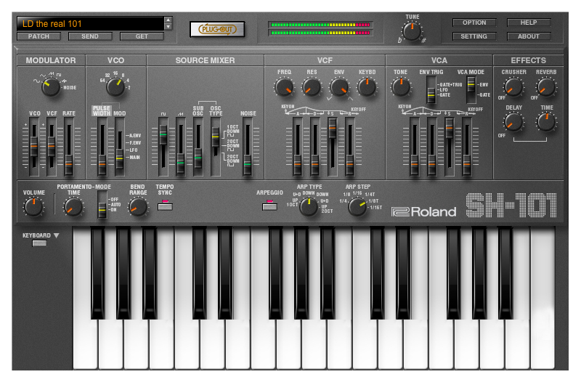Click the delay TIME knob
The image size is (581, 385).
546,122
